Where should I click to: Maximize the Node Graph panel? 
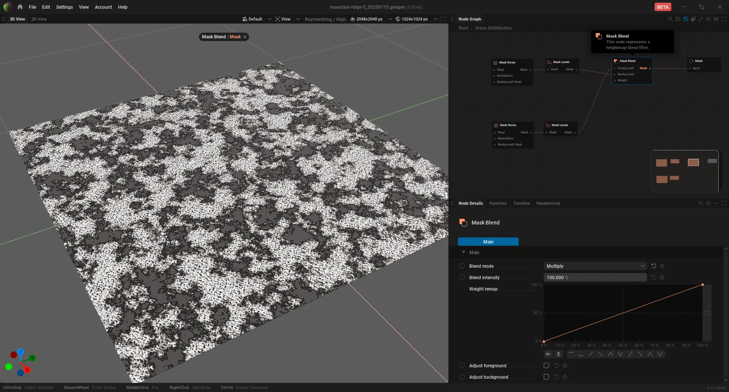(x=724, y=19)
